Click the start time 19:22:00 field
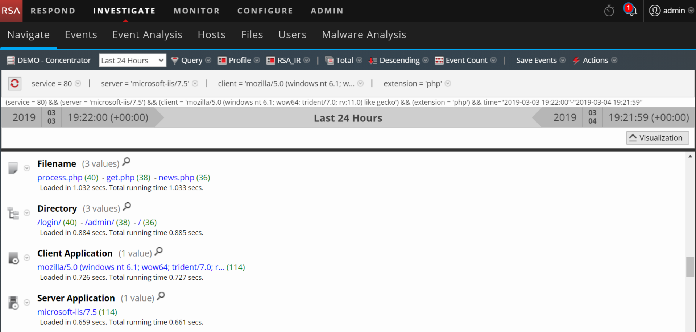Image resolution: width=696 pixels, height=332 pixels. click(x=108, y=117)
